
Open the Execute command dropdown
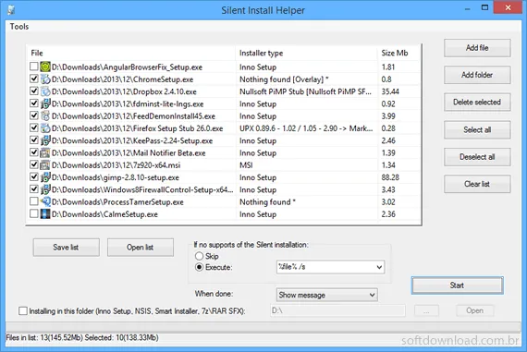pyautogui.click(x=379, y=267)
